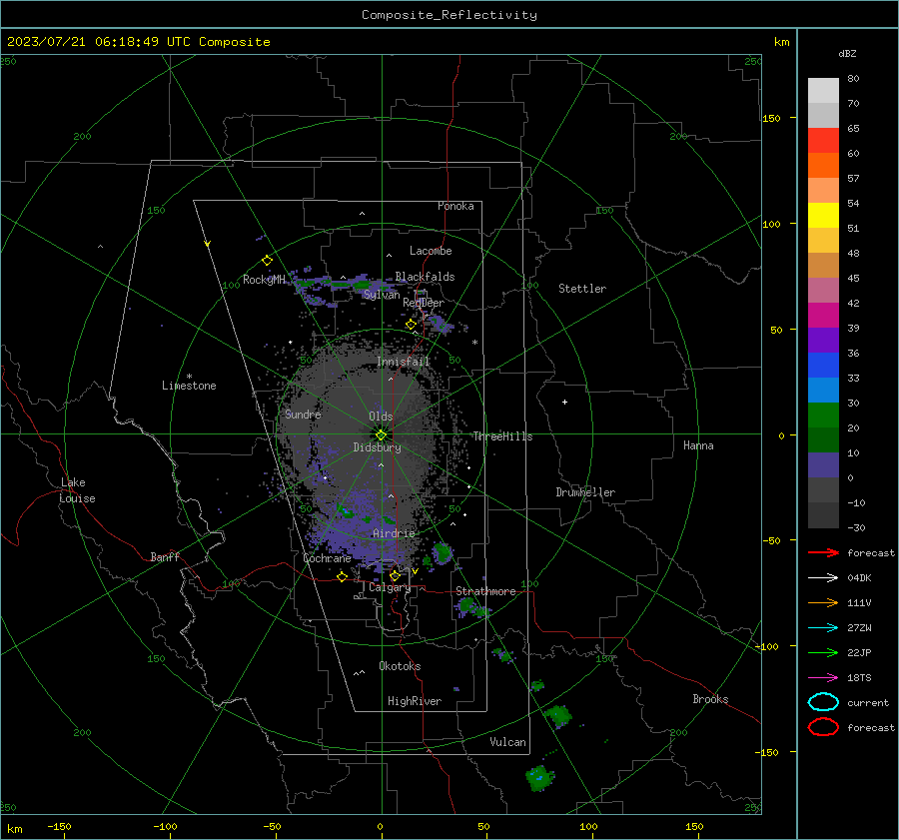Click the Lake Louise label

pyautogui.click(x=77, y=490)
